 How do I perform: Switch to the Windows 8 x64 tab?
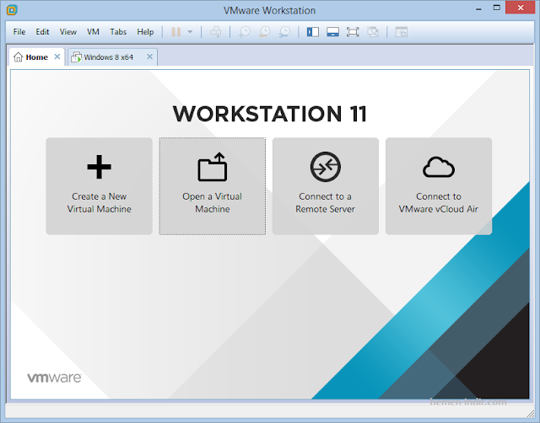click(x=112, y=57)
